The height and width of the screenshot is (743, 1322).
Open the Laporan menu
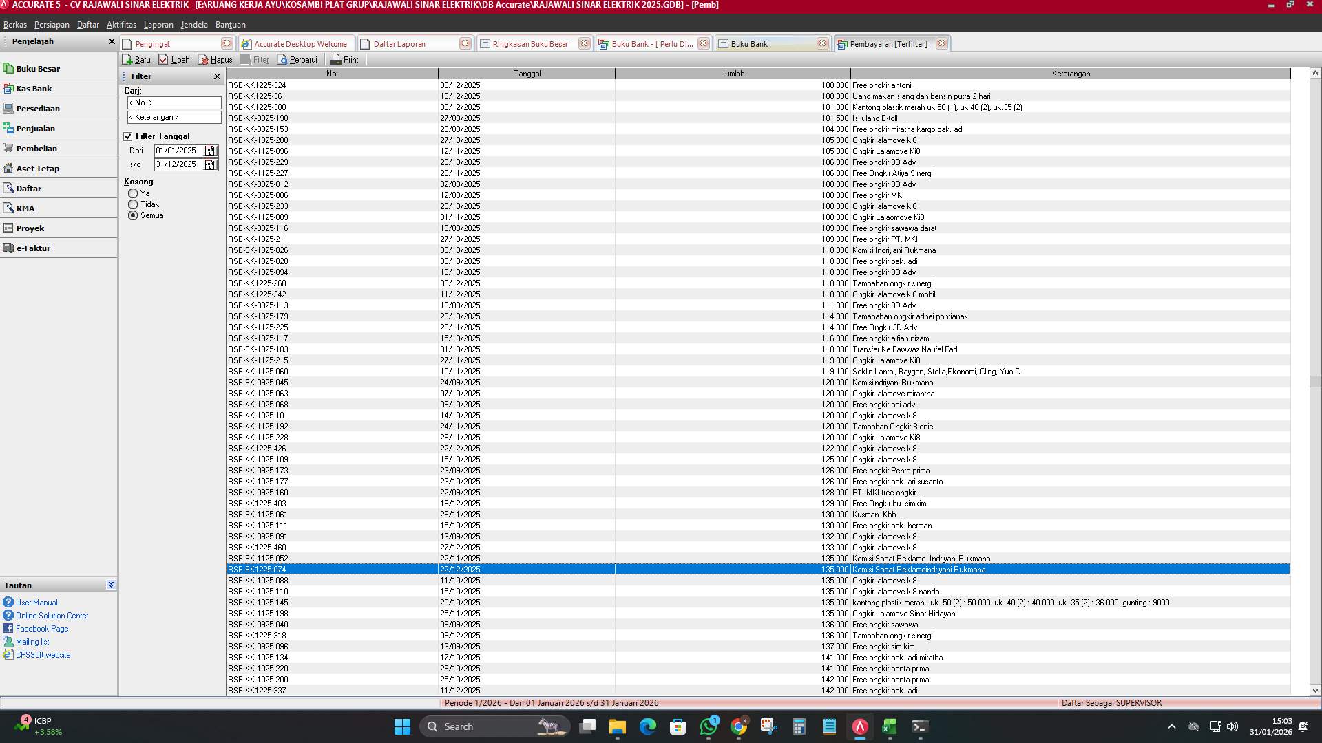(x=158, y=24)
